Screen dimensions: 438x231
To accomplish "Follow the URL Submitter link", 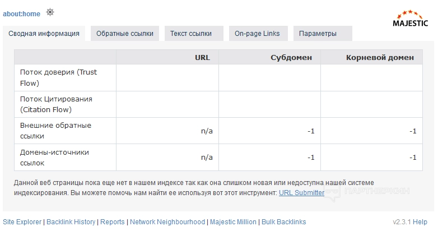I will (301, 193).
